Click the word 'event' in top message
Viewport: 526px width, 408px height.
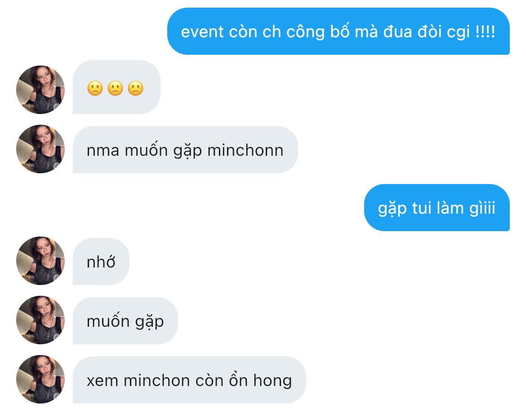(x=202, y=32)
